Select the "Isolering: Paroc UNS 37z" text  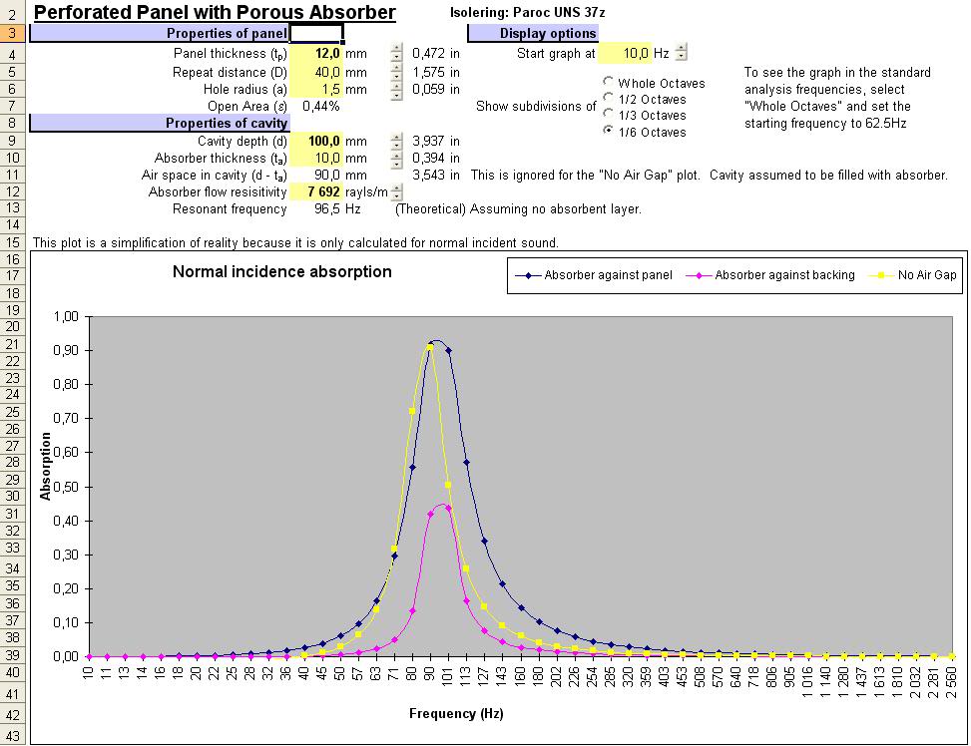(528, 12)
